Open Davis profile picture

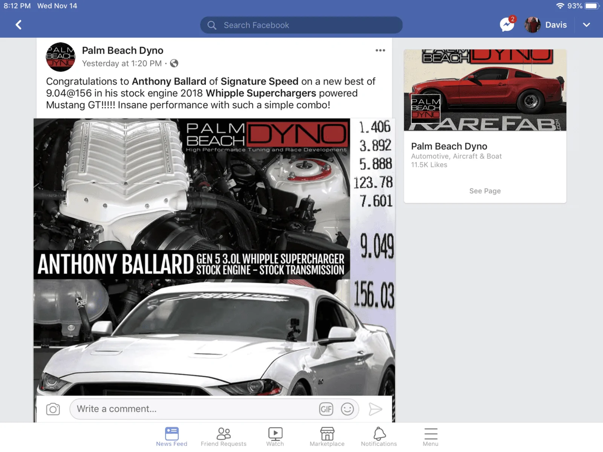(533, 25)
